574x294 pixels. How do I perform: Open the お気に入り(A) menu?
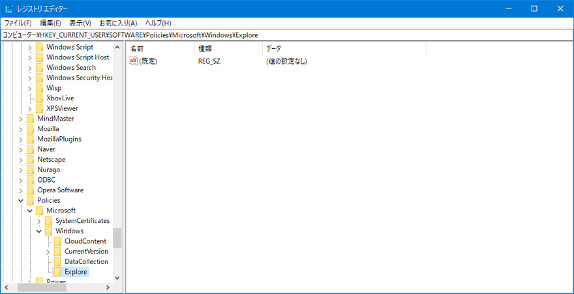click(x=118, y=23)
